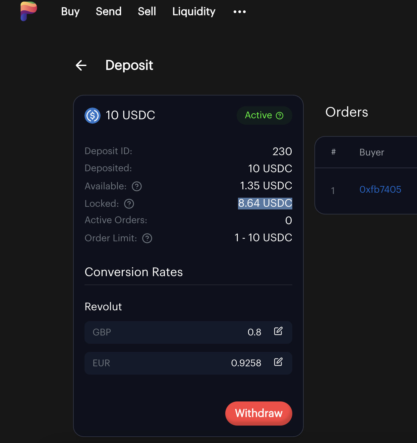Image resolution: width=417 pixels, height=443 pixels.
Task: Click the GBP rate value 0.8
Action: click(254, 332)
